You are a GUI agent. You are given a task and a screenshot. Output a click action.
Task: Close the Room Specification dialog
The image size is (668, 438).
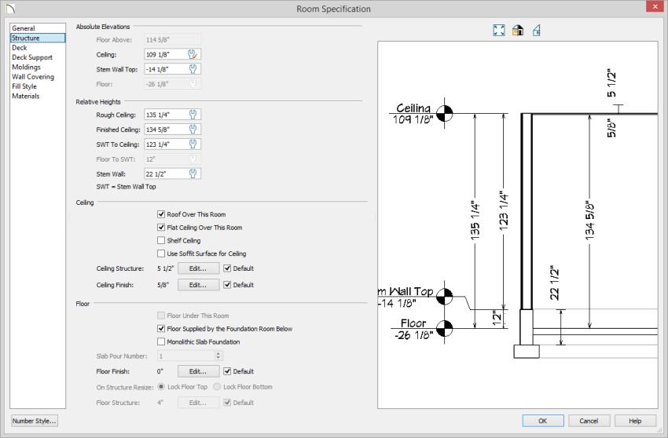655,7
